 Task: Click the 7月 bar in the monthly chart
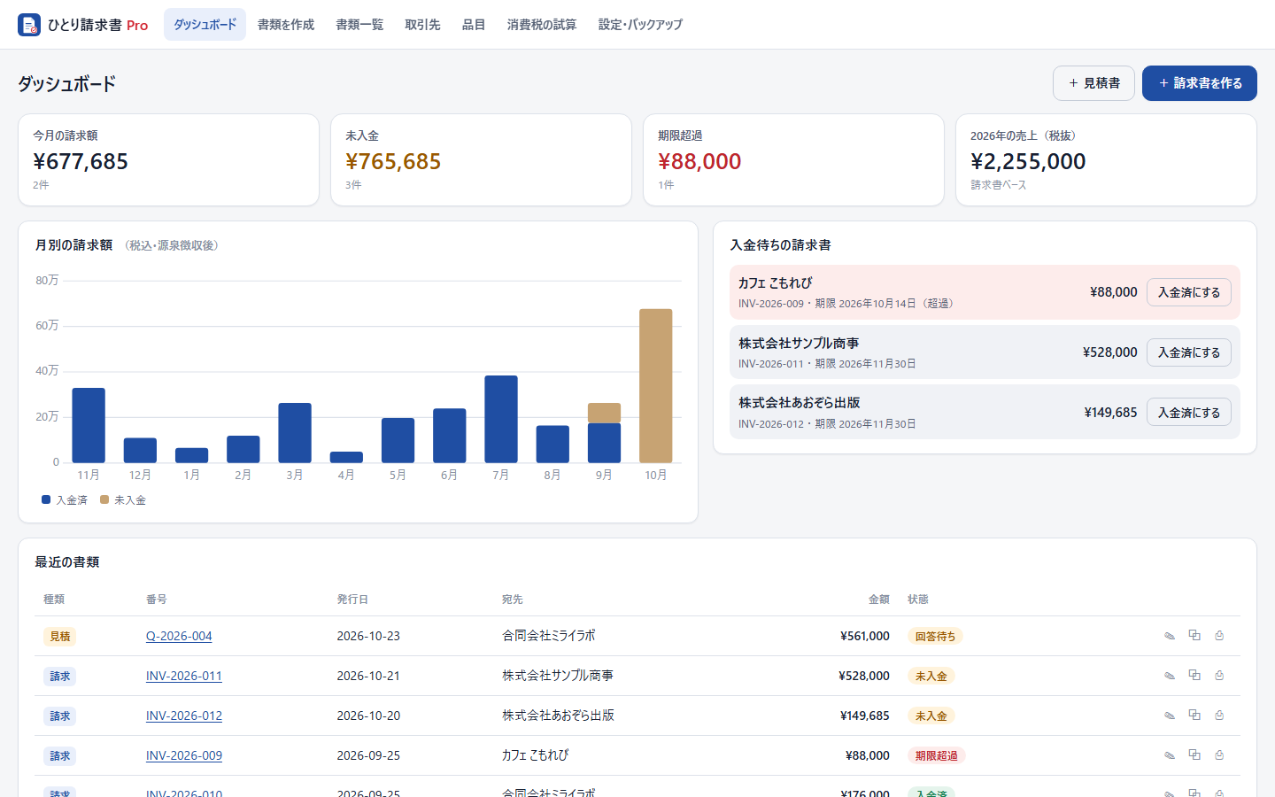click(501, 419)
